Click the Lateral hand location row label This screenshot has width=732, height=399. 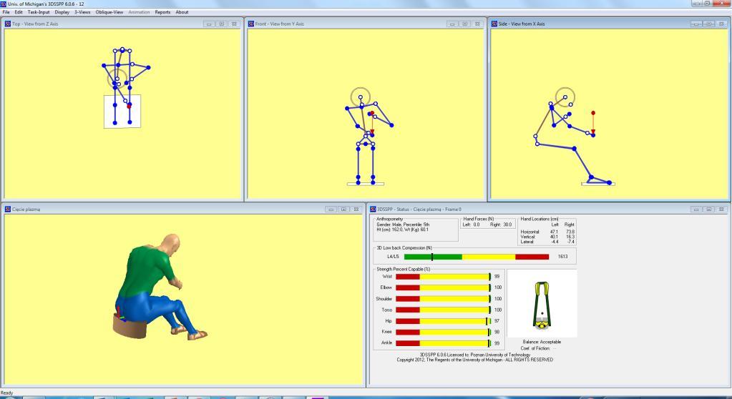tap(527, 242)
